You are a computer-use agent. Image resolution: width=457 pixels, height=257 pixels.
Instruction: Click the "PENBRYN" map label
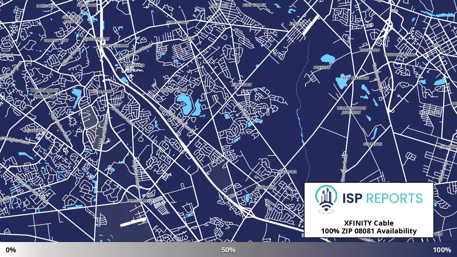tap(322, 67)
